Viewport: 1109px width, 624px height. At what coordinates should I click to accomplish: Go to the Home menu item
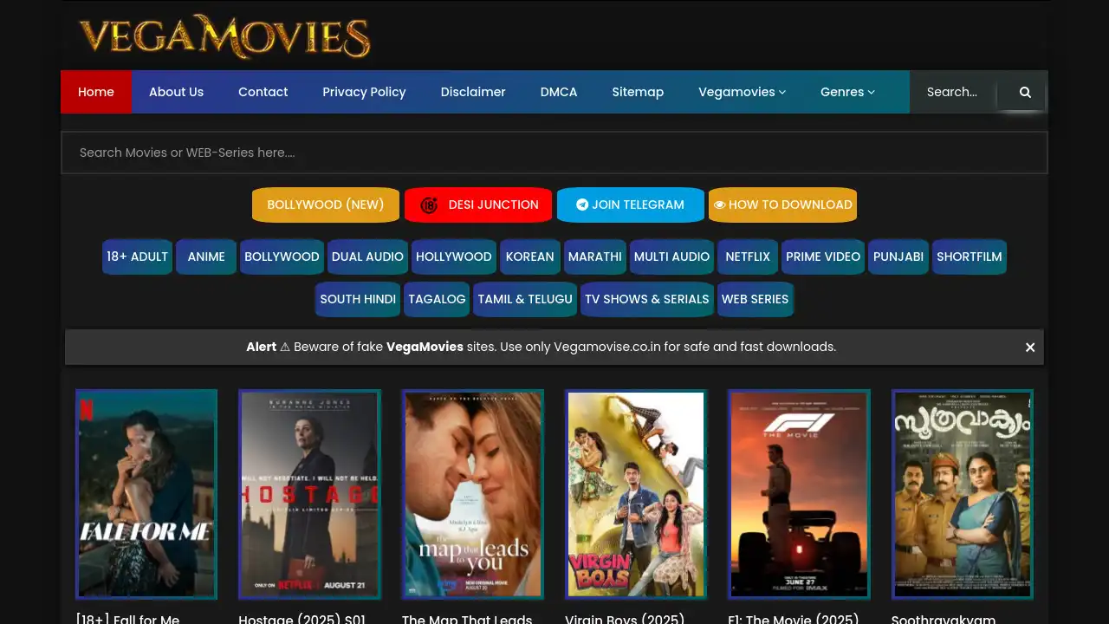pyautogui.click(x=96, y=92)
